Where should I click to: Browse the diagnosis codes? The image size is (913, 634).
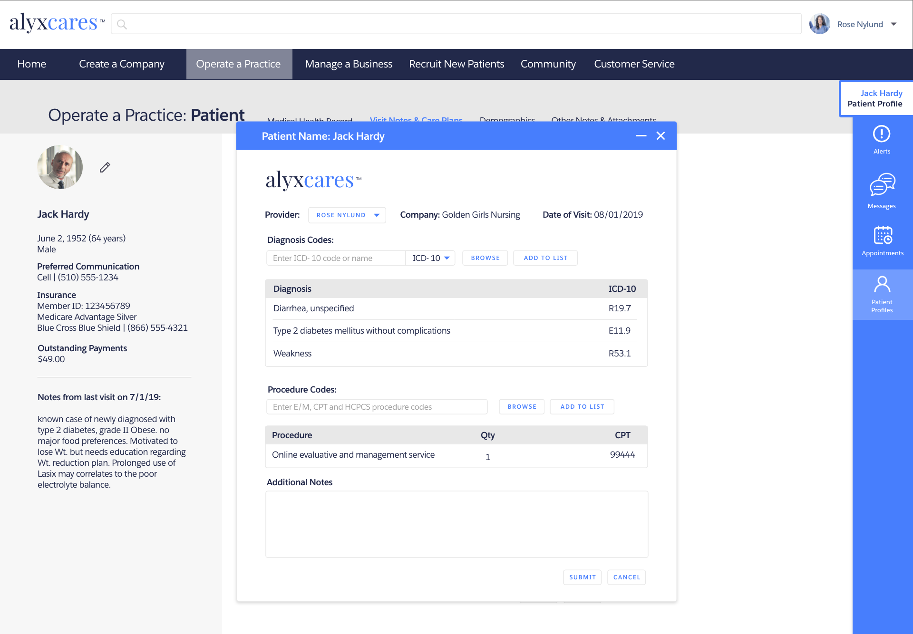coord(485,258)
